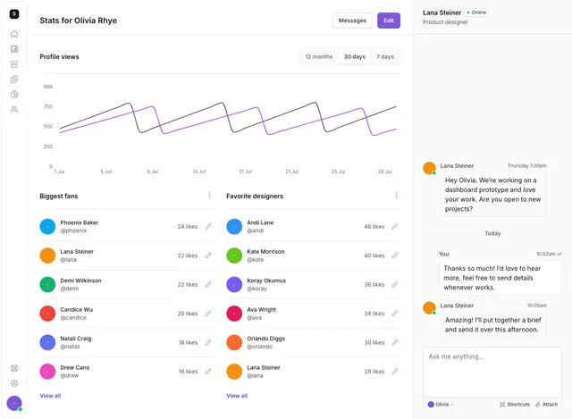Open the bar chart dashboard sidebar icon
The width and height of the screenshot is (572, 419).
click(14, 49)
